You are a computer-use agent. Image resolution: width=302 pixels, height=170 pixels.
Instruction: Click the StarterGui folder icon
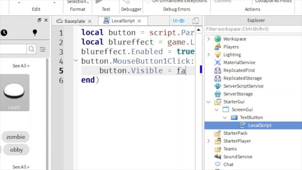[x=218, y=102]
